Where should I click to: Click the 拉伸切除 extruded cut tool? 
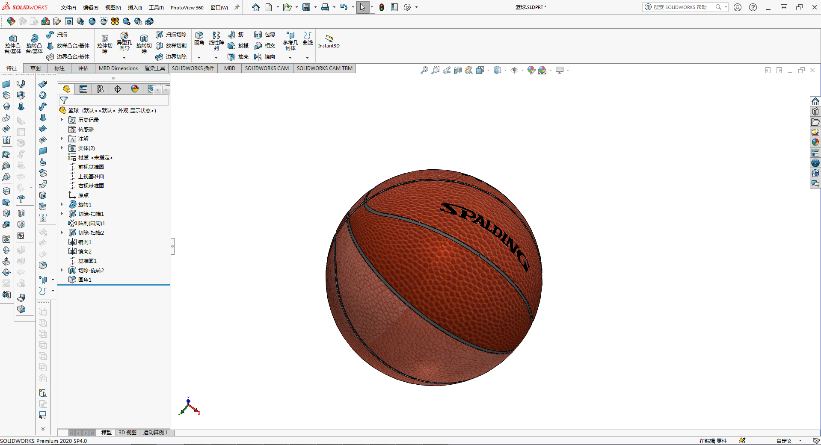coord(105,44)
